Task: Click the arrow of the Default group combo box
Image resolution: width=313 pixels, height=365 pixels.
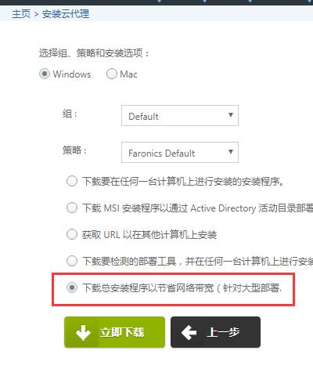Action: 231,115
